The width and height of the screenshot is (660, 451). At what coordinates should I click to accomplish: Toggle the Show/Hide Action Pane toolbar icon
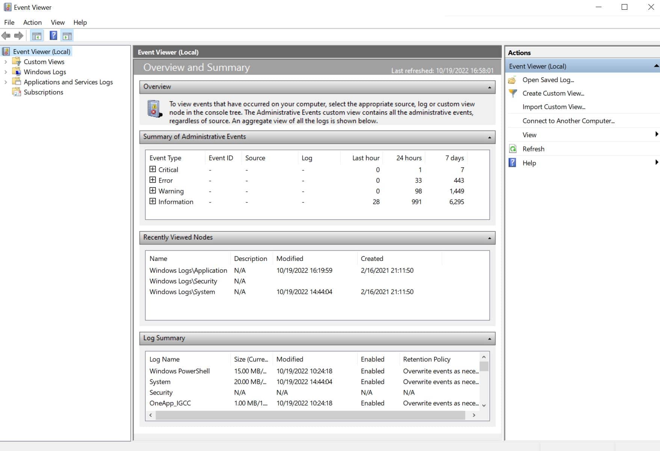(67, 36)
